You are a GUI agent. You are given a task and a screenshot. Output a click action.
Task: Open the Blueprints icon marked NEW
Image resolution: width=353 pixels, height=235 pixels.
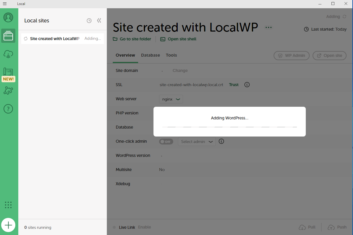(8, 73)
